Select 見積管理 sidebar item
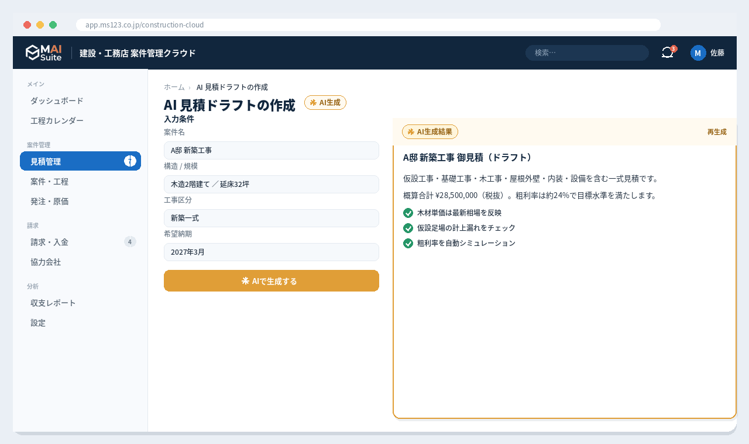Viewport: 749px width, 444px height. pos(80,161)
